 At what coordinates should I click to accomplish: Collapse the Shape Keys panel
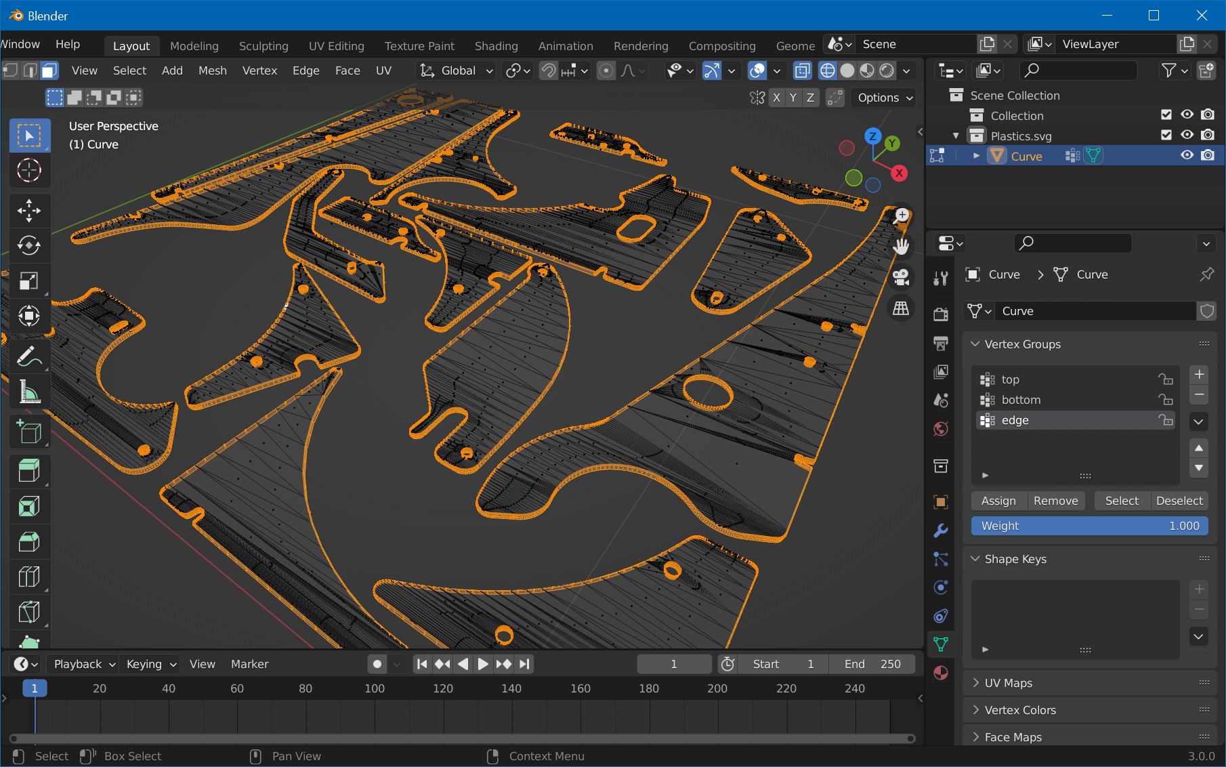click(x=975, y=559)
